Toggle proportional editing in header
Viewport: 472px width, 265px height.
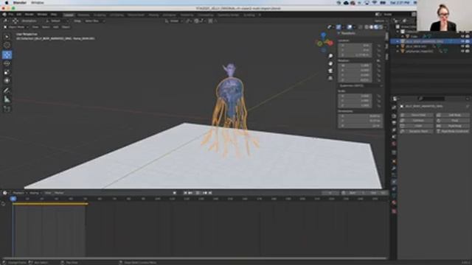[x=210, y=21]
